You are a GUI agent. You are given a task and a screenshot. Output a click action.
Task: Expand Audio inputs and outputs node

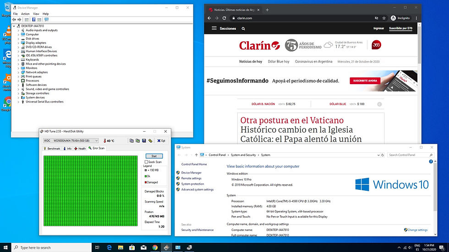click(x=18, y=30)
